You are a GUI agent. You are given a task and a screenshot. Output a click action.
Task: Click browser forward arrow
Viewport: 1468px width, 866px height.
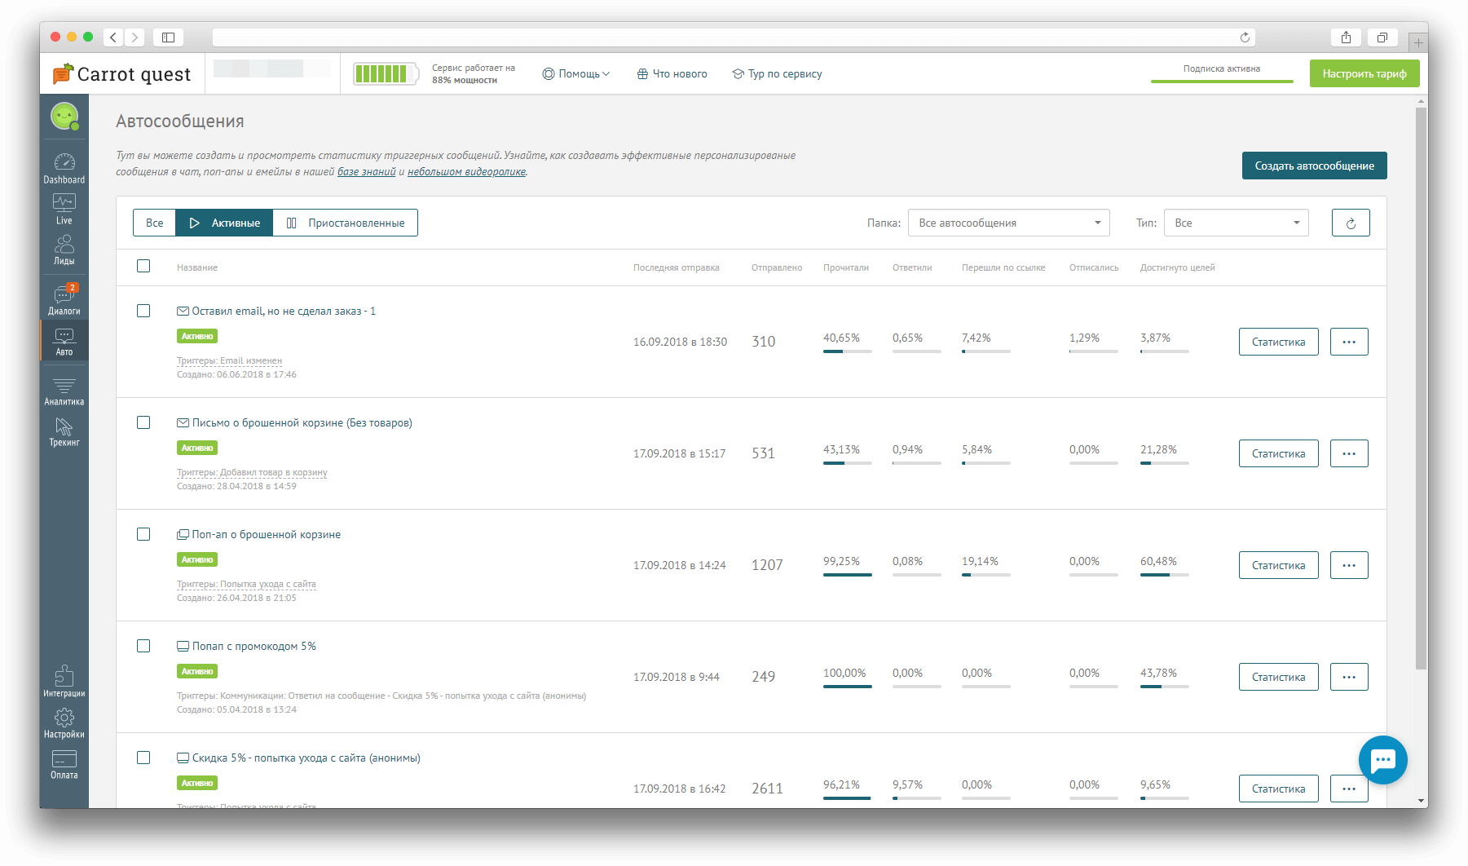pos(134,37)
